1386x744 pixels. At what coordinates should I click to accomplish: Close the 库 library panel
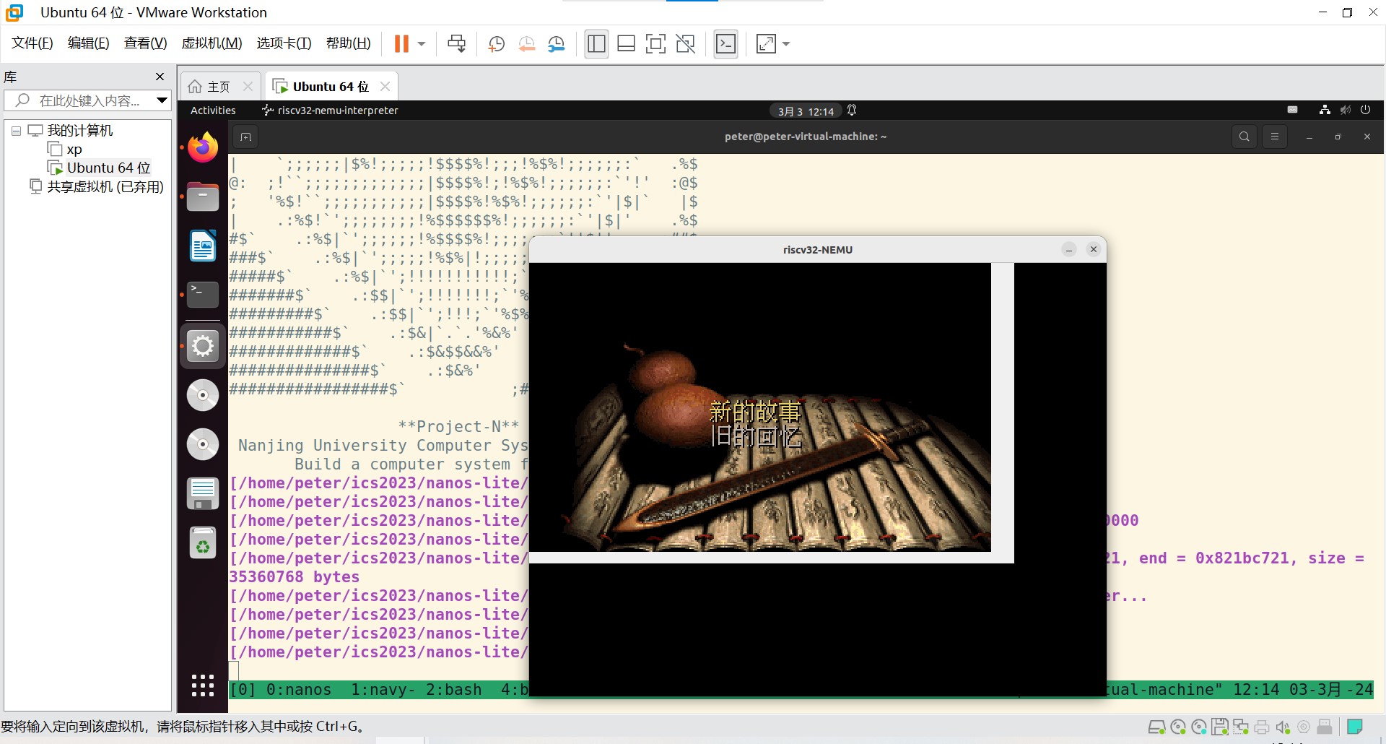[x=160, y=77]
